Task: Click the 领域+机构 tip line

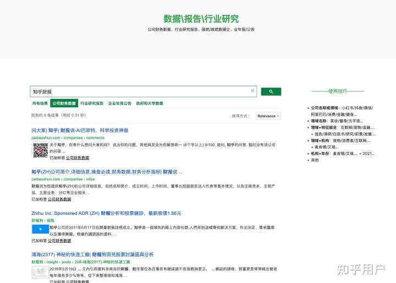Action: click(340, 144)
